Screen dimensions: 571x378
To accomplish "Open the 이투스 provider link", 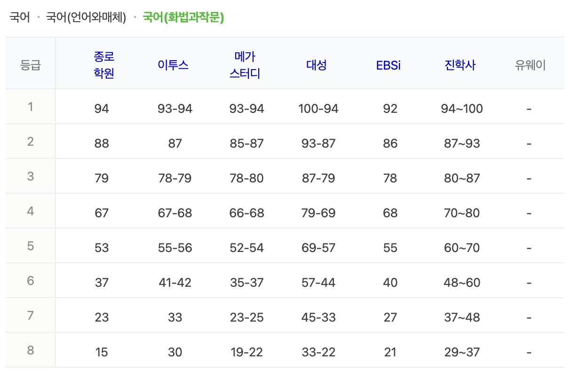I will pyautogui.click(x=174, y=65).
